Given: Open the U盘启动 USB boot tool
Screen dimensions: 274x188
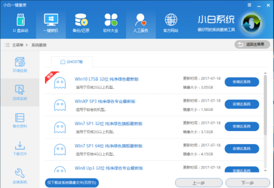Looking at the screenshot, I should (21, 23).
